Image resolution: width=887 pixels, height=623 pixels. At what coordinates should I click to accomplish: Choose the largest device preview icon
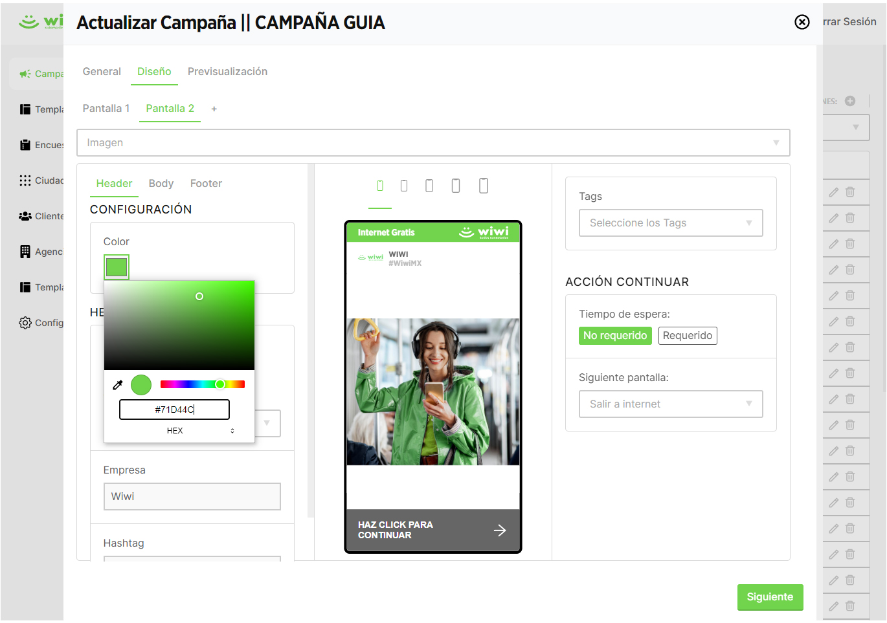tap(484, 186)
